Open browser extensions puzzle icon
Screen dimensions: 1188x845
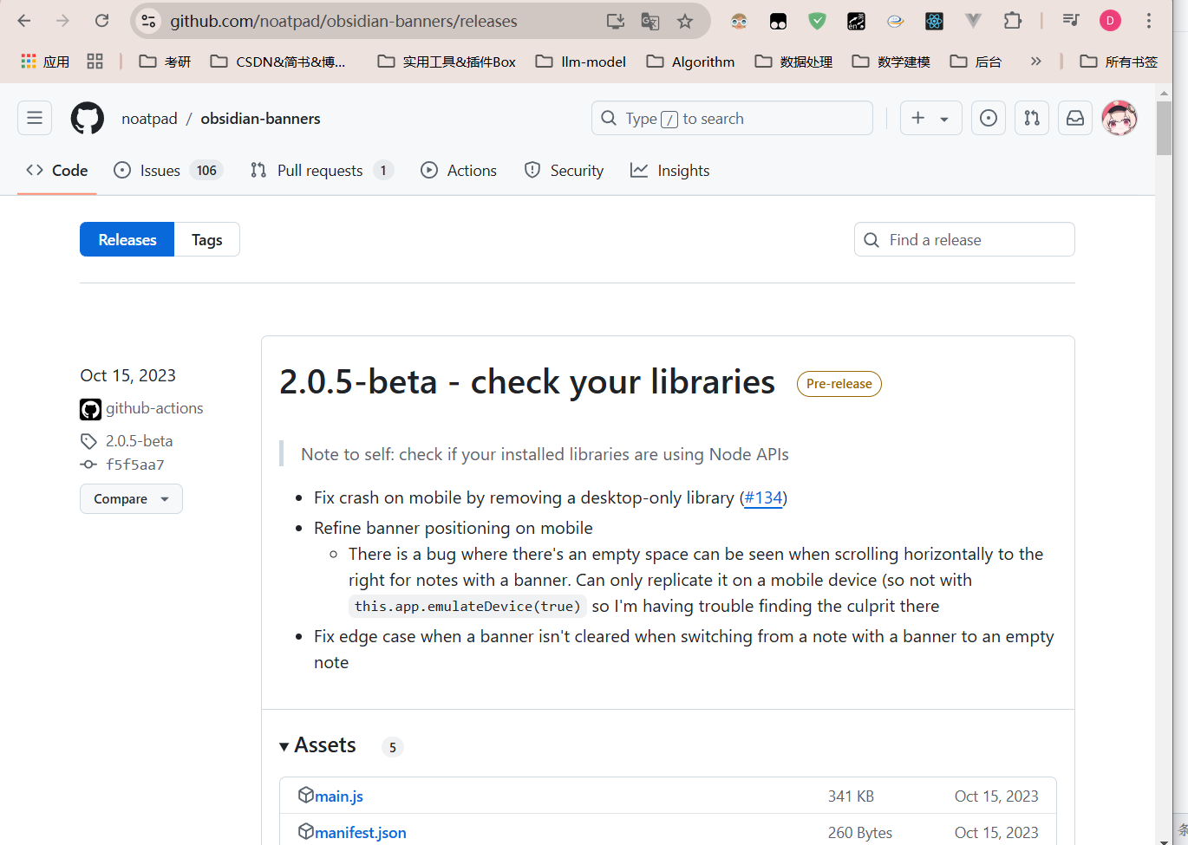tap(1012, 21)
